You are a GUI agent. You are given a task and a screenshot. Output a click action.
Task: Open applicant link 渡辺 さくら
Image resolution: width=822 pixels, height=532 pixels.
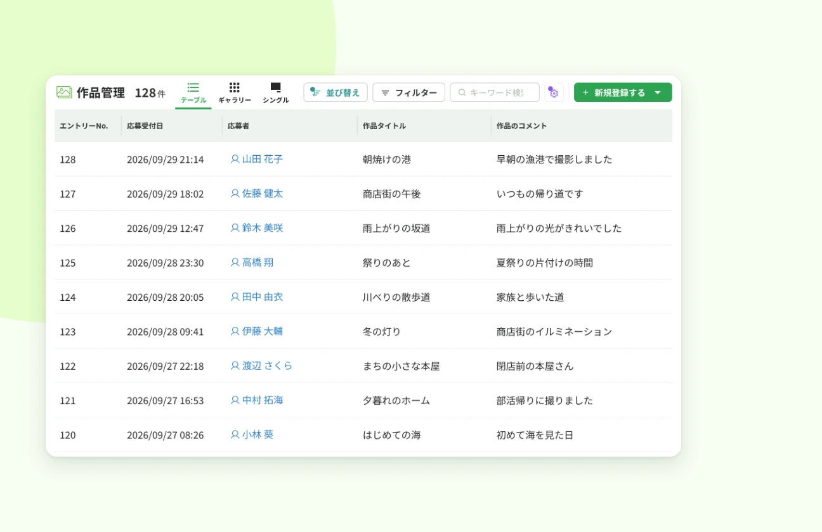tap(268, 365)
